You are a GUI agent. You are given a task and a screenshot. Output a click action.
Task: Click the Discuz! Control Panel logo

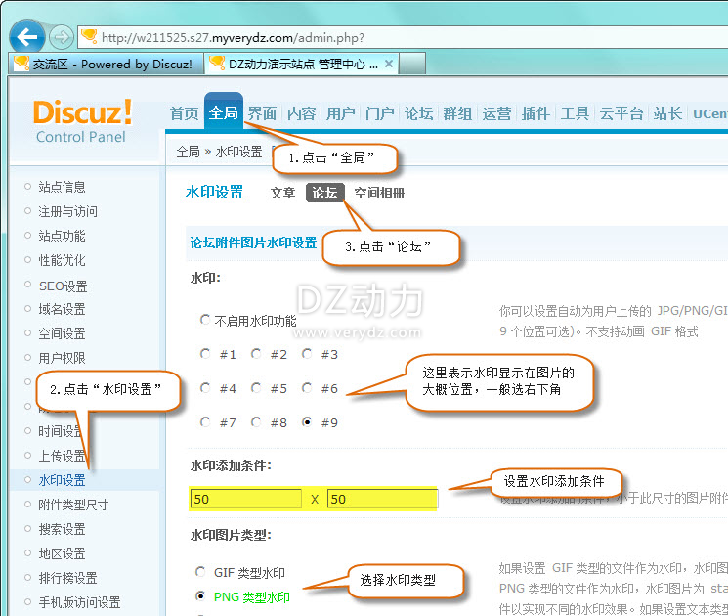(82, 121)
